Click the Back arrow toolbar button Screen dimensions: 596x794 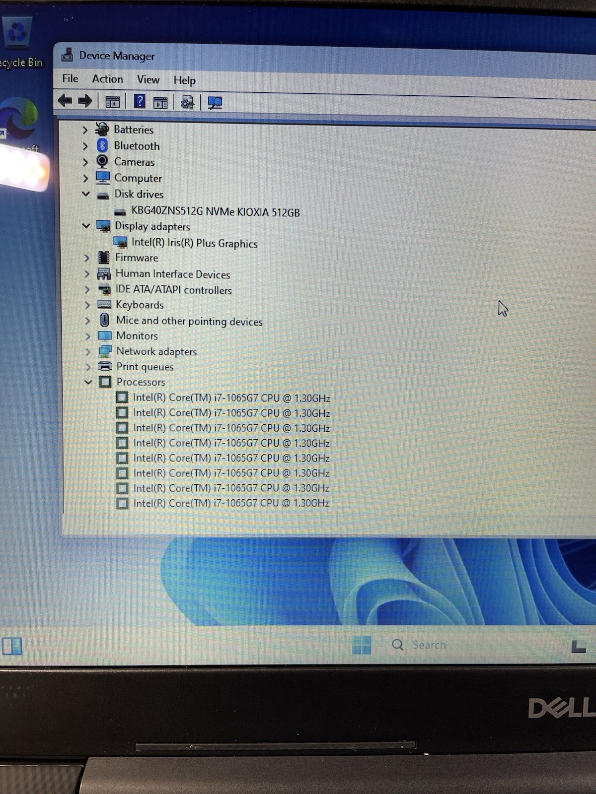click(65, 101)
